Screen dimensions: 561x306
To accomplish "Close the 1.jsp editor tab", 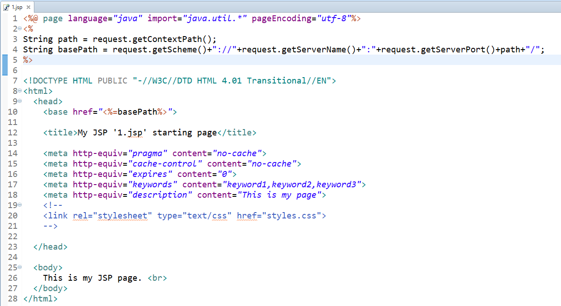I will point(28,7).
